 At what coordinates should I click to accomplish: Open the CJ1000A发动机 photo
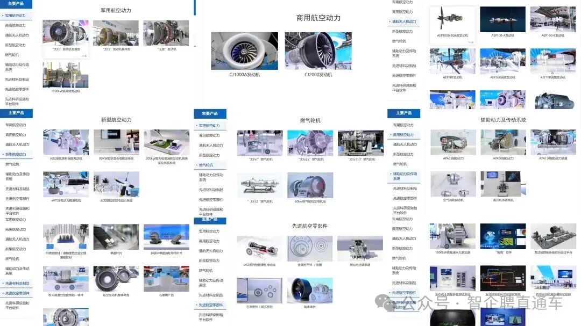tap(245, 50)
